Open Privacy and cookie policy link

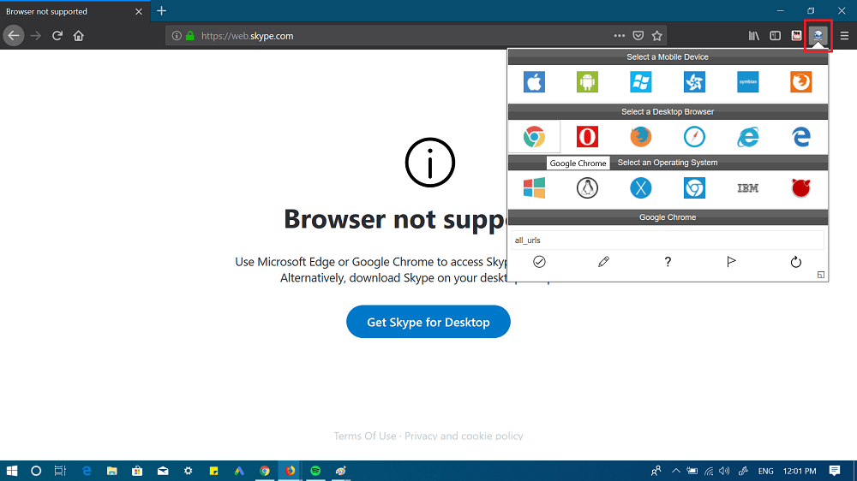coord(464,436)
